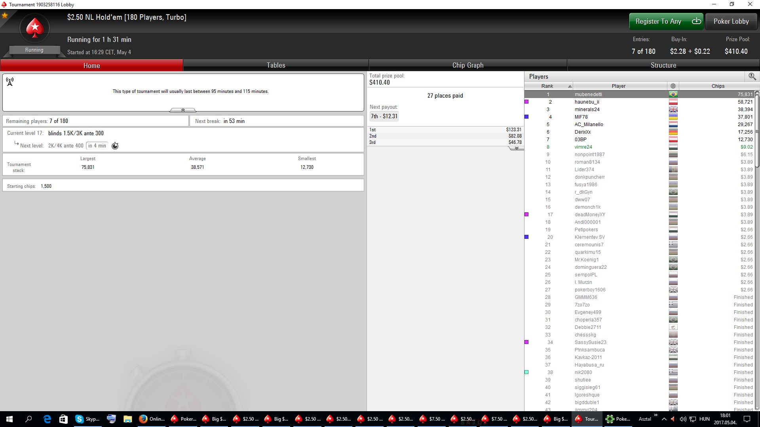The width and height of the screenshot is (760, 427).
Task: Select player nonpoint1987 in the list
Action: click(x=639, y=155)
